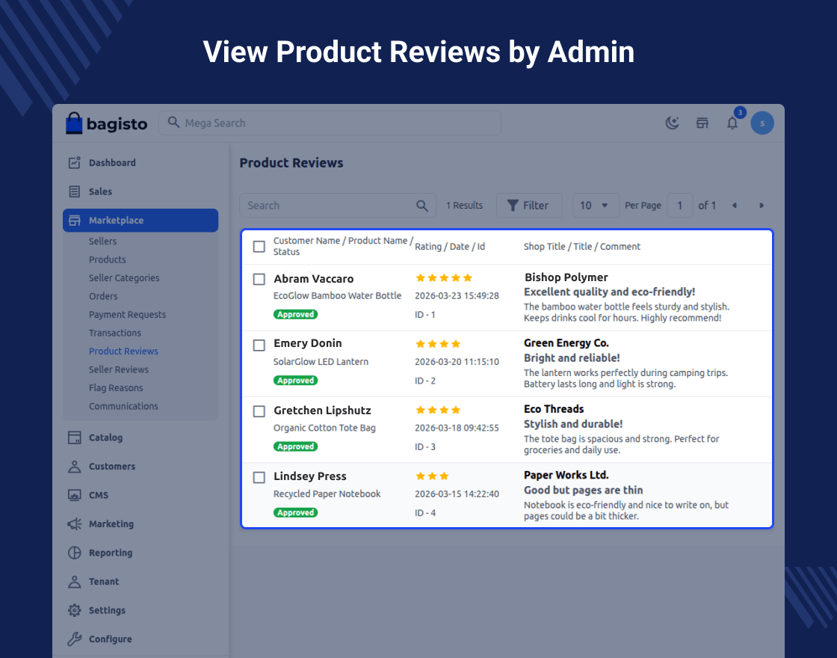
Task: Expand the Settings sidebar section
Action: pos(107,610)
